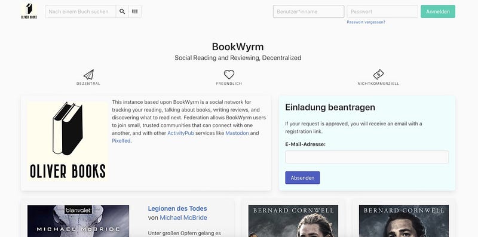Open the Pixelfed link
The image size is (478, 237).
[121, 141]
